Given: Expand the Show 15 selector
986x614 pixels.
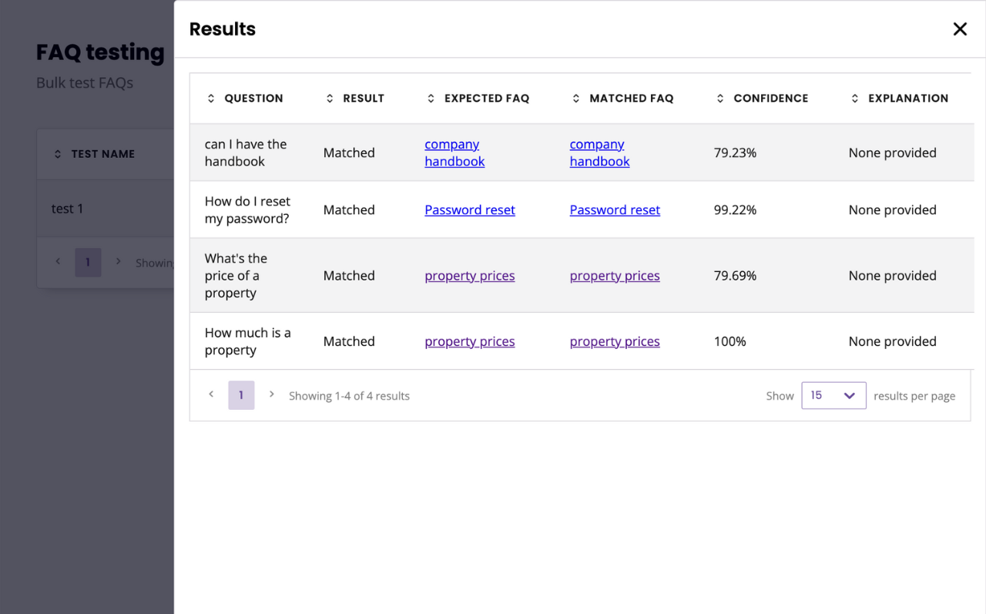Looking at the screenshot, I should pyautogui.click(x=833, y=395).
